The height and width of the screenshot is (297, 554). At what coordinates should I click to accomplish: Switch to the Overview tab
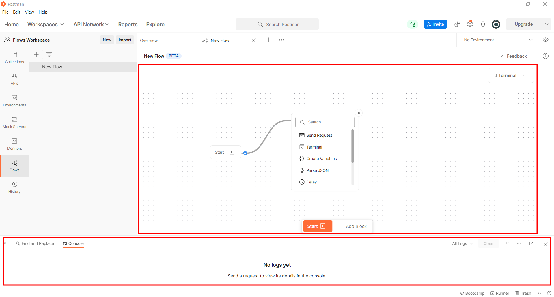tap(149, 40)
